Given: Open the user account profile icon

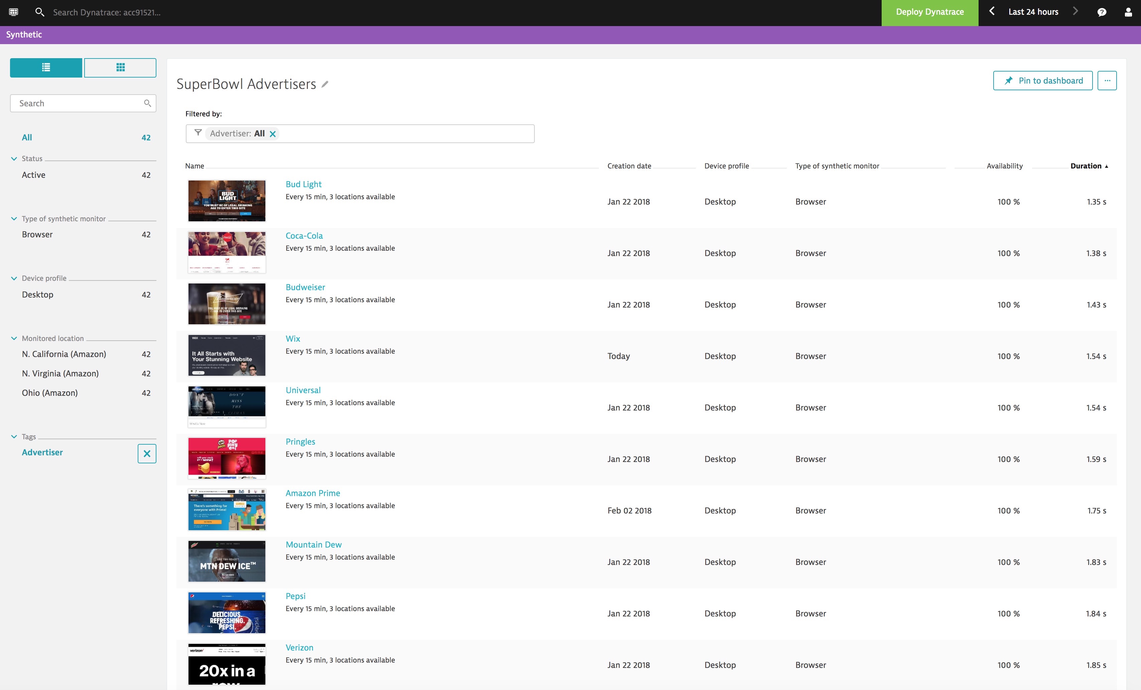Looking at the screenshot, I should click(x=1128, y=12).
